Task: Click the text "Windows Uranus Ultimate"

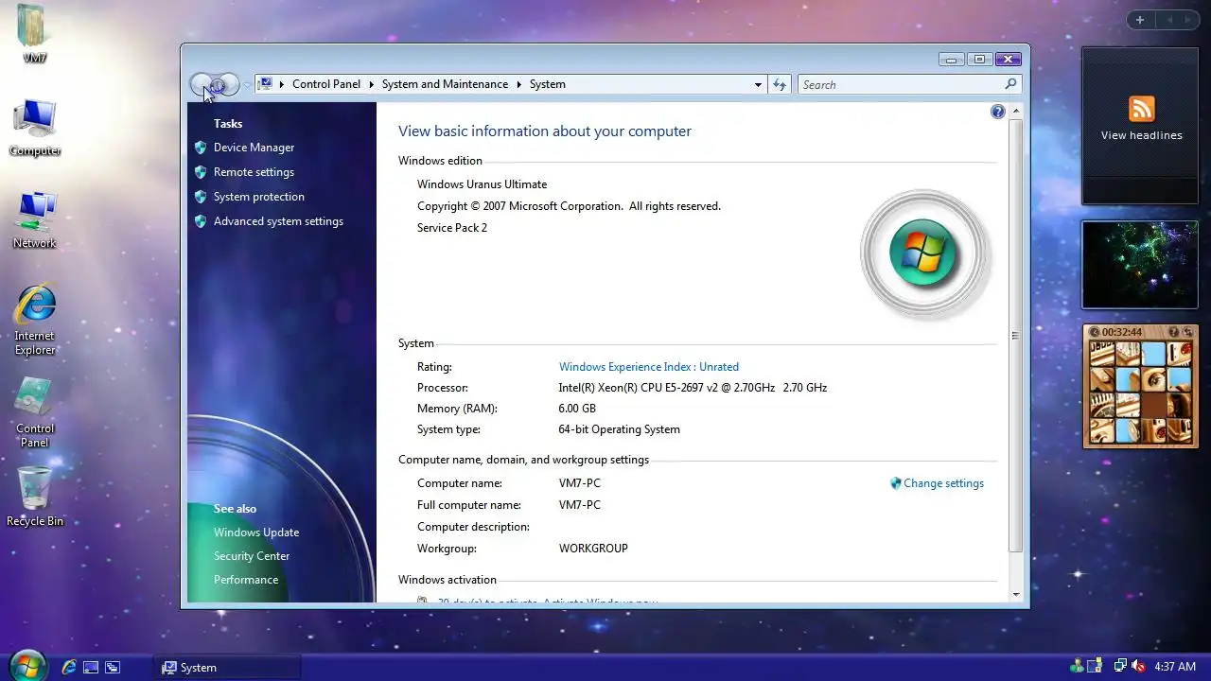Action: (x=482, y=184)
